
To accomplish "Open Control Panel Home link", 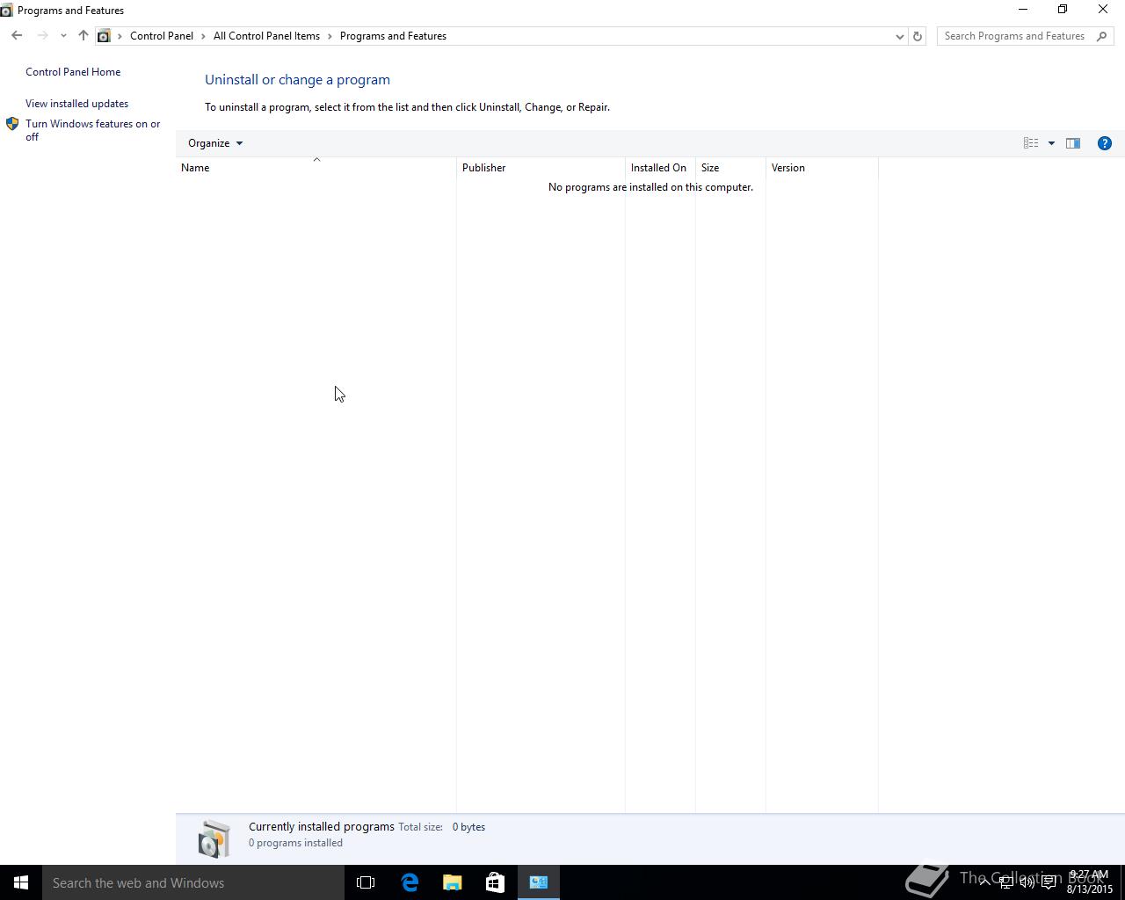I will click(x=73, y=72).
